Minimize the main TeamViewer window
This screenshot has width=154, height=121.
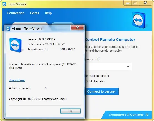(x=128, y=3)
